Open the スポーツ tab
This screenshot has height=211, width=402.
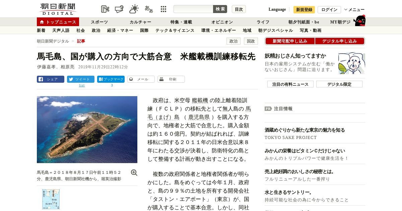[99, 22]
